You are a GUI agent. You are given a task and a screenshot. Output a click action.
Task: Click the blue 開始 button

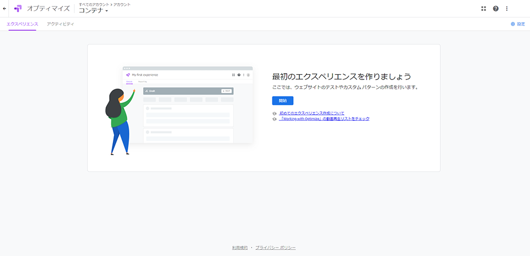(x=282, y=101)
